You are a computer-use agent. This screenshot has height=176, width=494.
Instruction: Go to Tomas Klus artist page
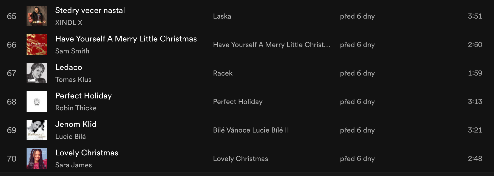click(x=73, y=80)
